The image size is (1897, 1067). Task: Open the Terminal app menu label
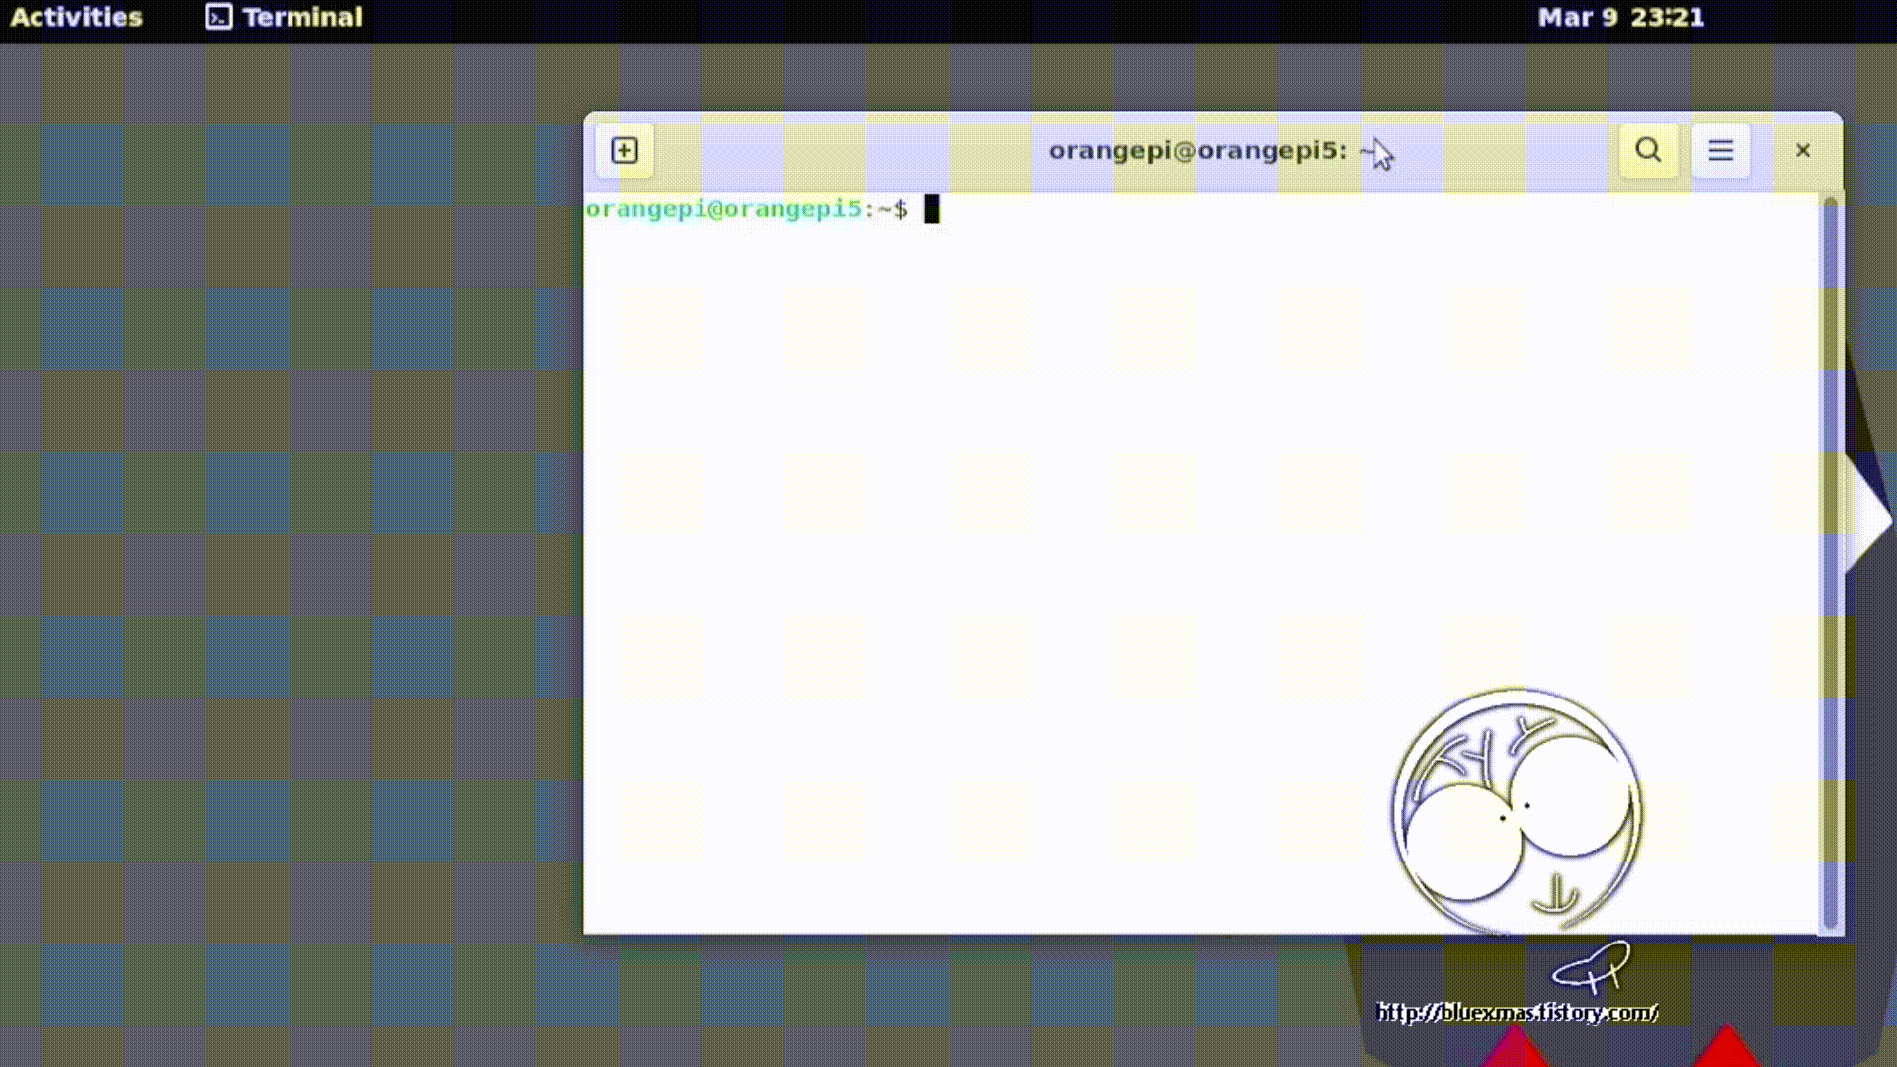point(301,17)
